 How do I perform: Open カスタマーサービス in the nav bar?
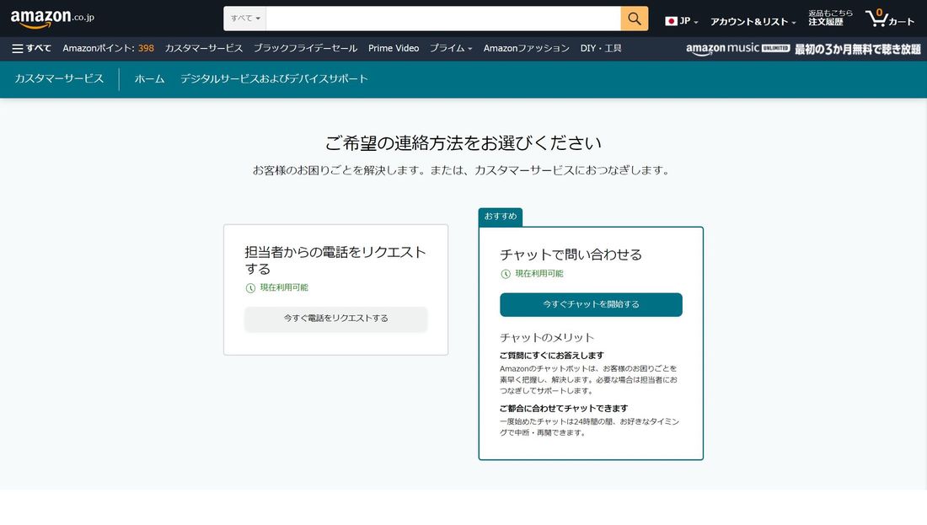click(x=203, y=49)
